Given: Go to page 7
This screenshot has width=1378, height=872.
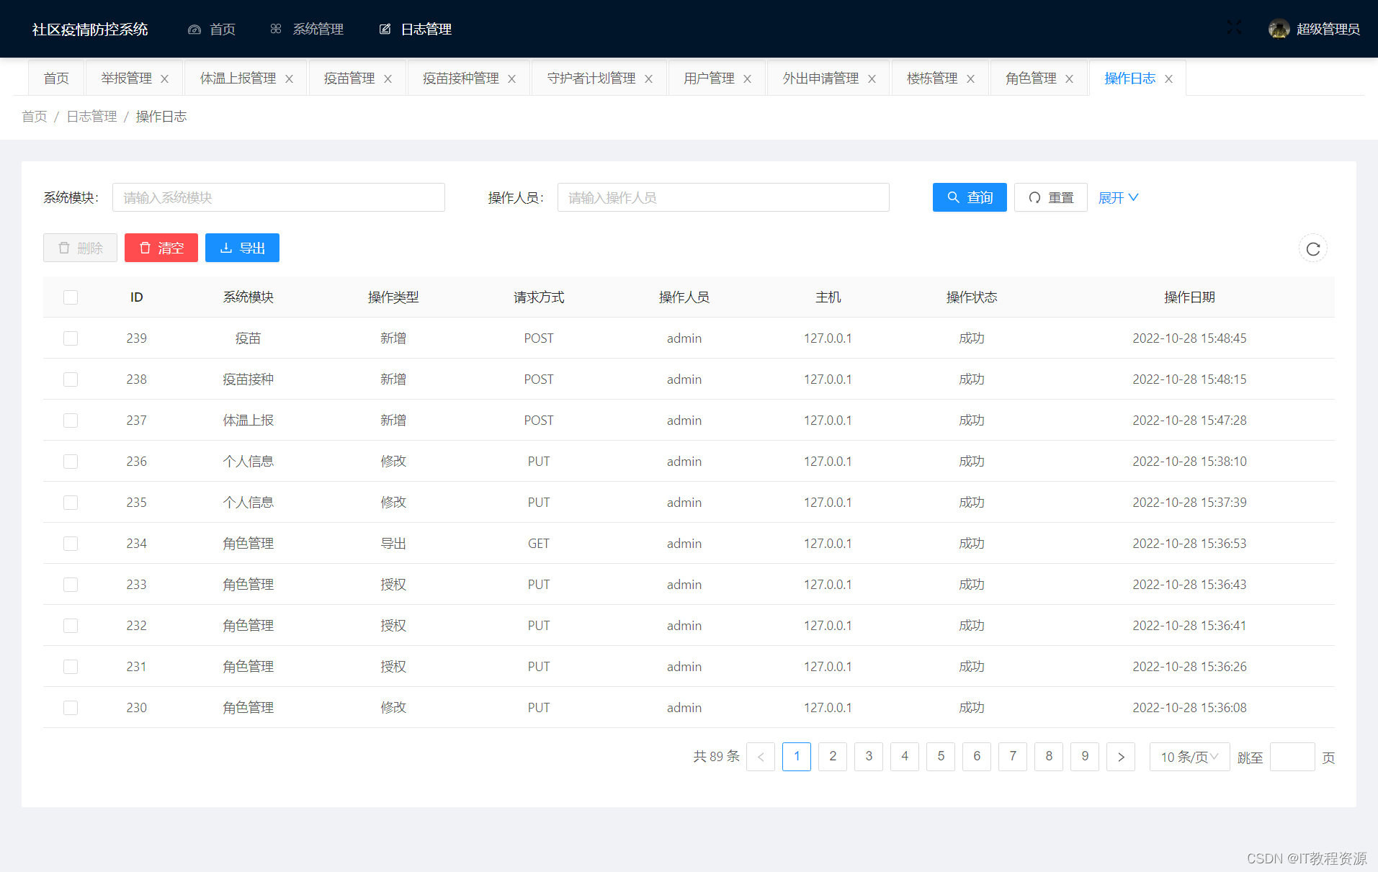Looking at the screenshot, I should (1013, 757).
